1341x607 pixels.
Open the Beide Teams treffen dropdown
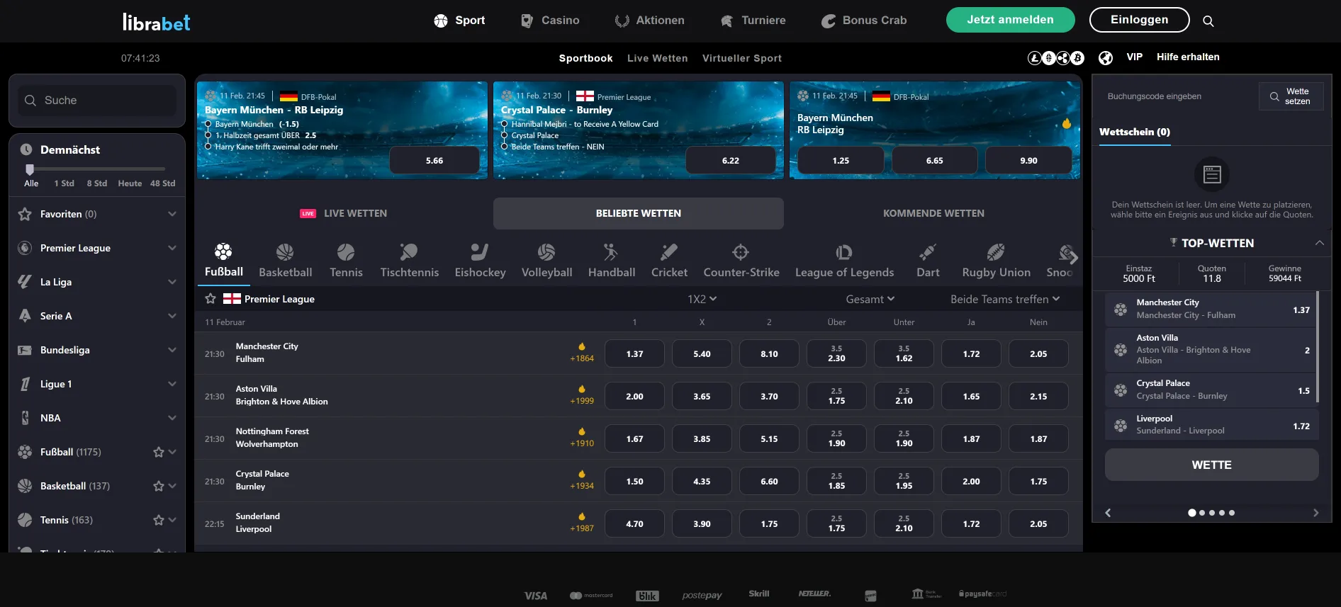(x=1005, y=299)
